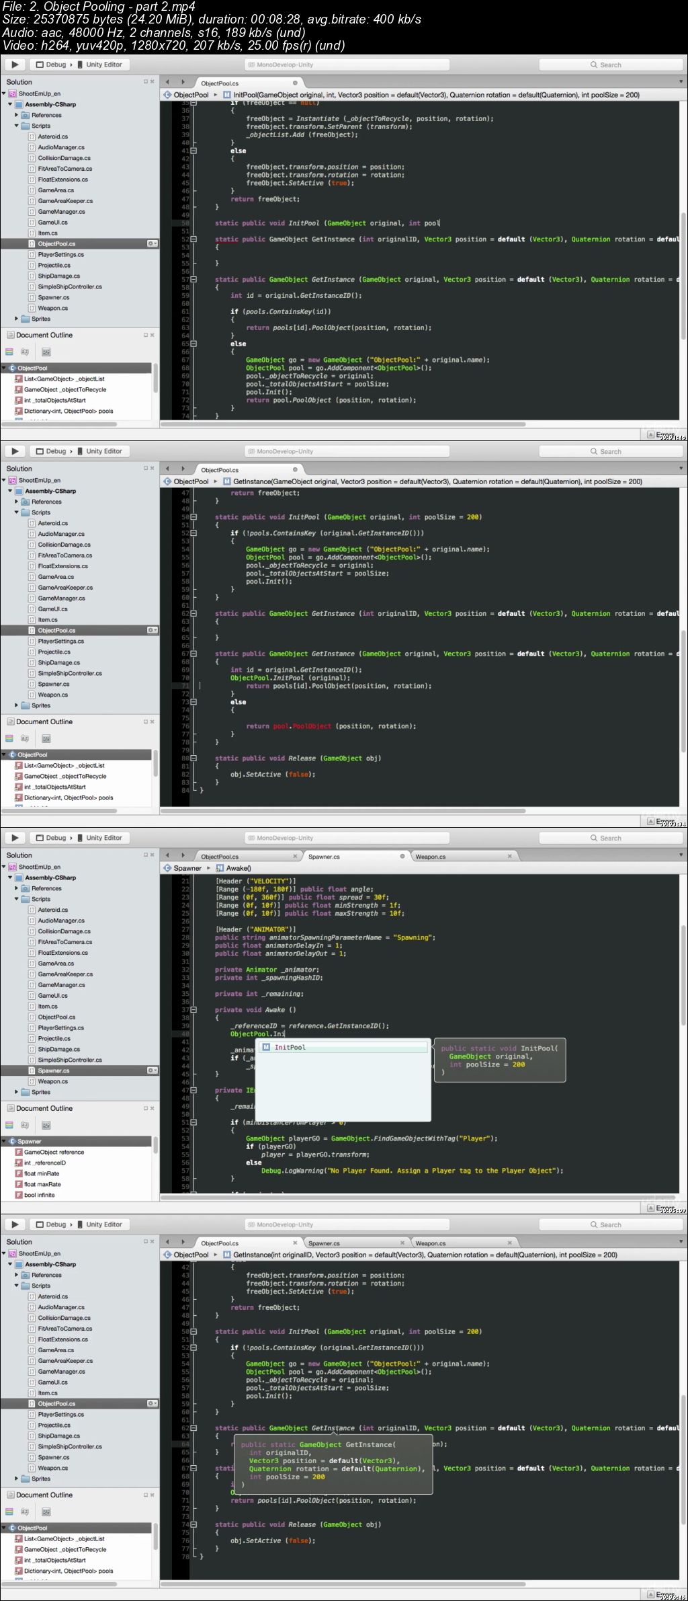Click the Run play button in the third frame
This screenshot has width=688, height=1601.
pos(15,838)
